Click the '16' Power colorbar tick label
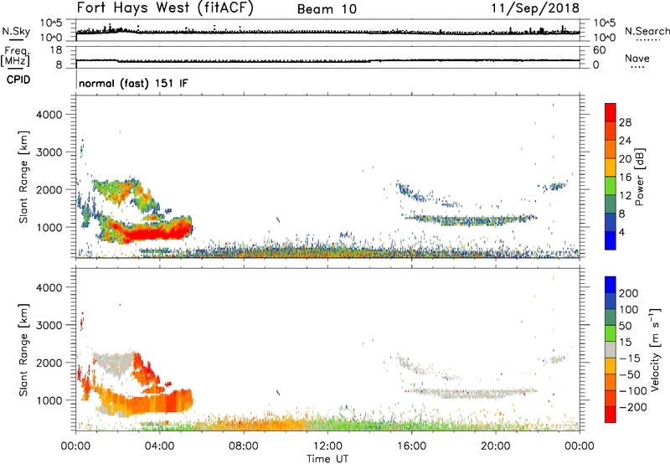670x464 pixels. pyautogui.click(x=625, y=177)
